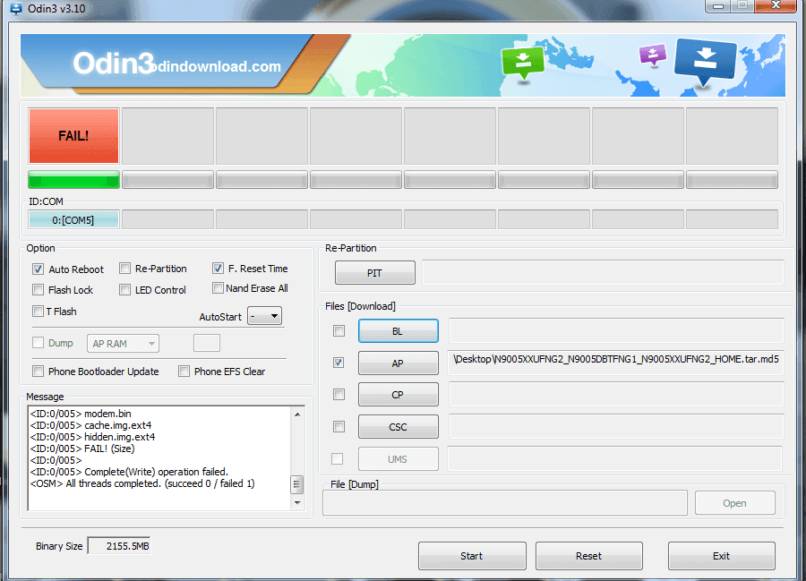Screen dimensions: 806x581
Task: Click the Reset button
Action: (x=588, y=556)
